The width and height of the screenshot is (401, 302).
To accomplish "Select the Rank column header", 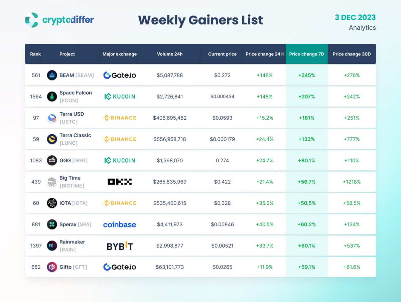I will pos(35,54).
